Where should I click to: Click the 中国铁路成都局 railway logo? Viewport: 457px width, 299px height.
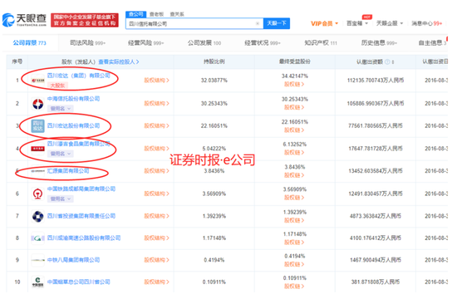(38, 194)
